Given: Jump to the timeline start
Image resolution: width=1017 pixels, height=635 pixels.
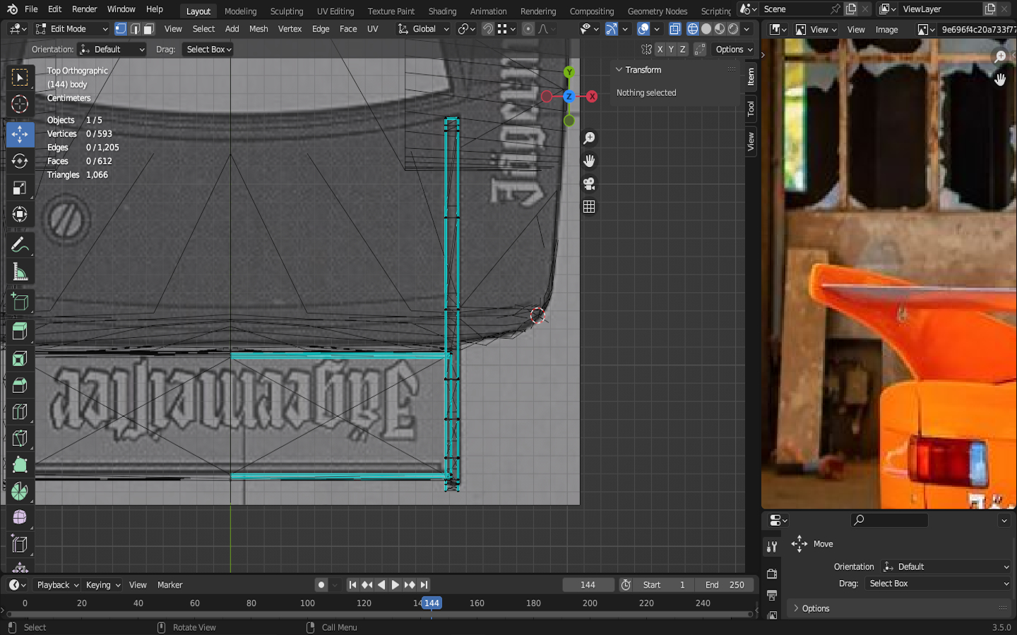Looking at the screenshot, I should pos(352,585).
